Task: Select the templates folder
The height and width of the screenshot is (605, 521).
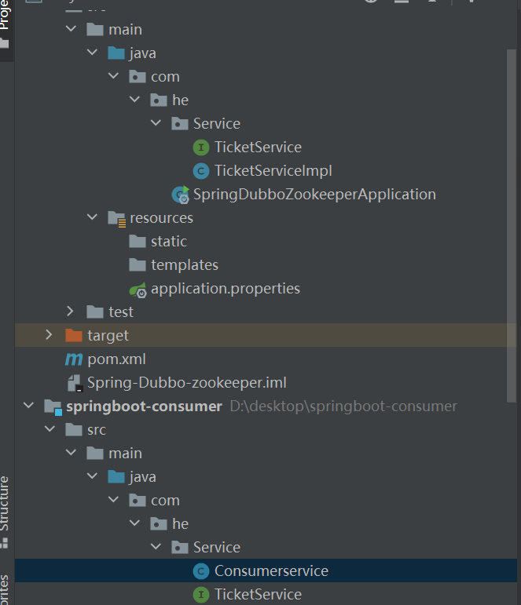Action: [184, 265]
